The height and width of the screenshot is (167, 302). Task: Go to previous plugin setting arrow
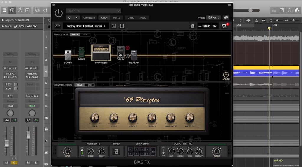coord(69,17)
